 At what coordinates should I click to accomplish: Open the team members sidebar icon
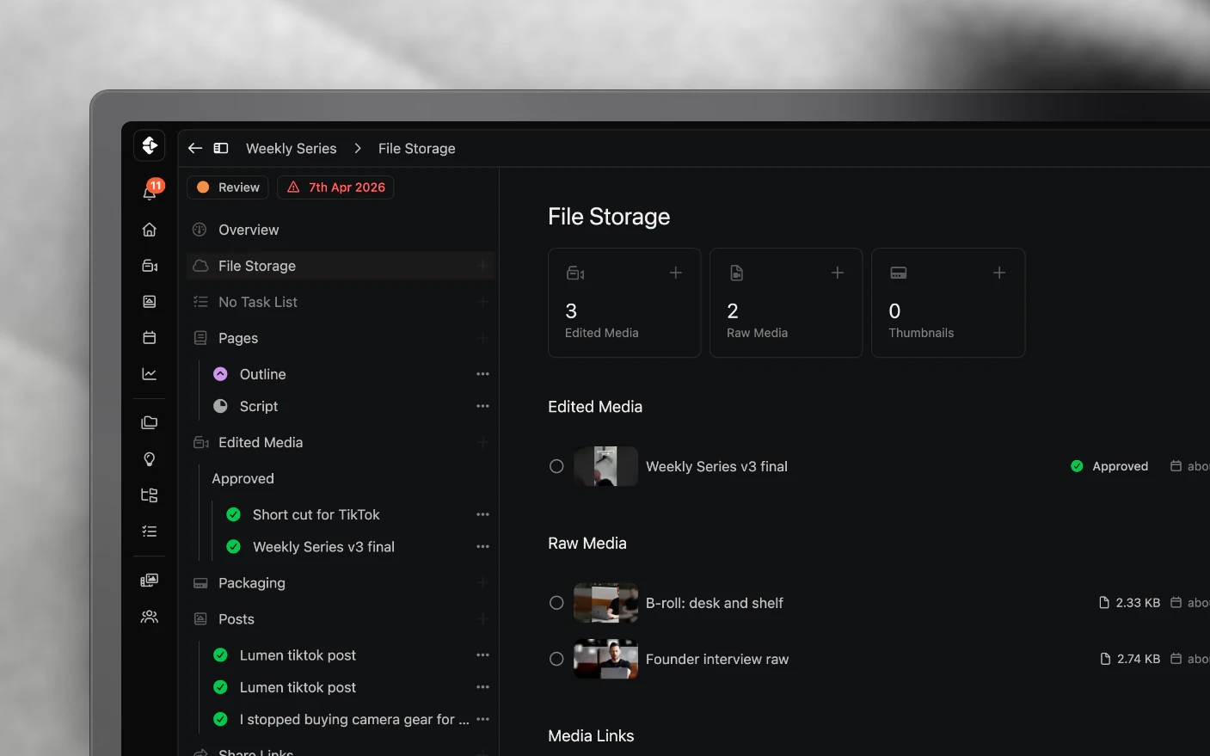click(150, 617)
